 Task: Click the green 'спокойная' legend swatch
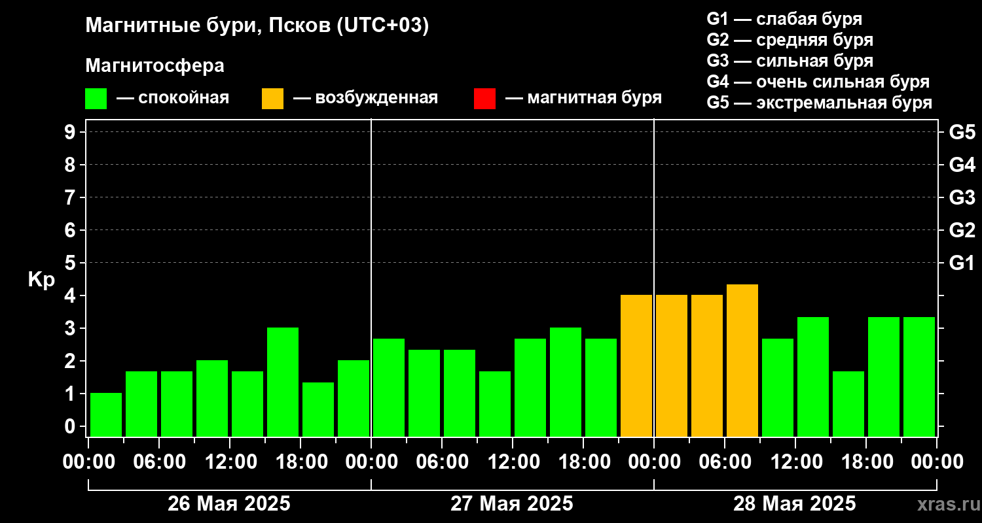click(96, 99)
